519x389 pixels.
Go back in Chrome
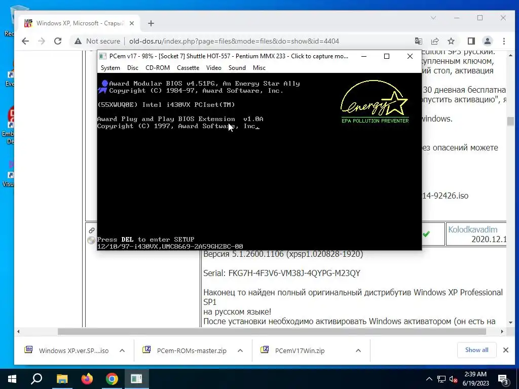[x=25, y=41]
